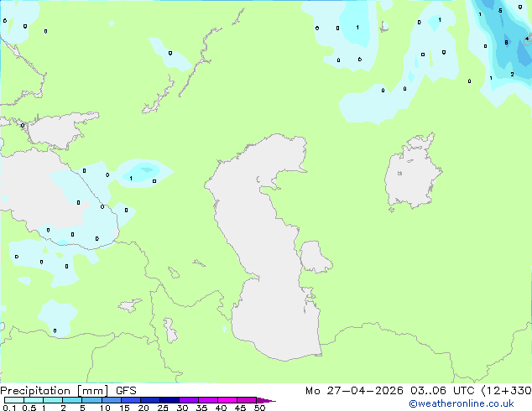Pick the 5–10 mm legend color swatch
The width and height of the screenshot is (532, 411).
coord(91,400)
